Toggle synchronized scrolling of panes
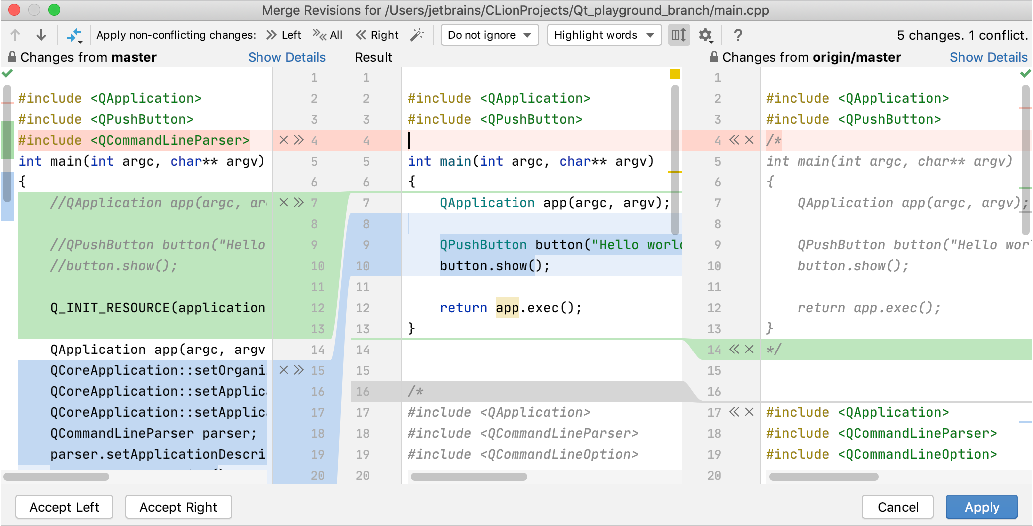Image resolution: width=1033 pixels, height=526 pixels. click(x=678, y=35)
